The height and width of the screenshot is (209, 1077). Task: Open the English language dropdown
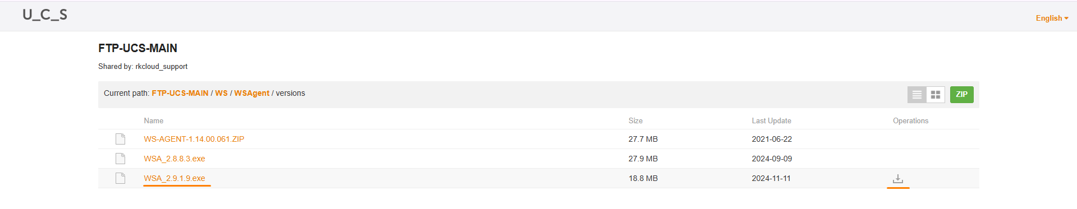pos(1052,18)
